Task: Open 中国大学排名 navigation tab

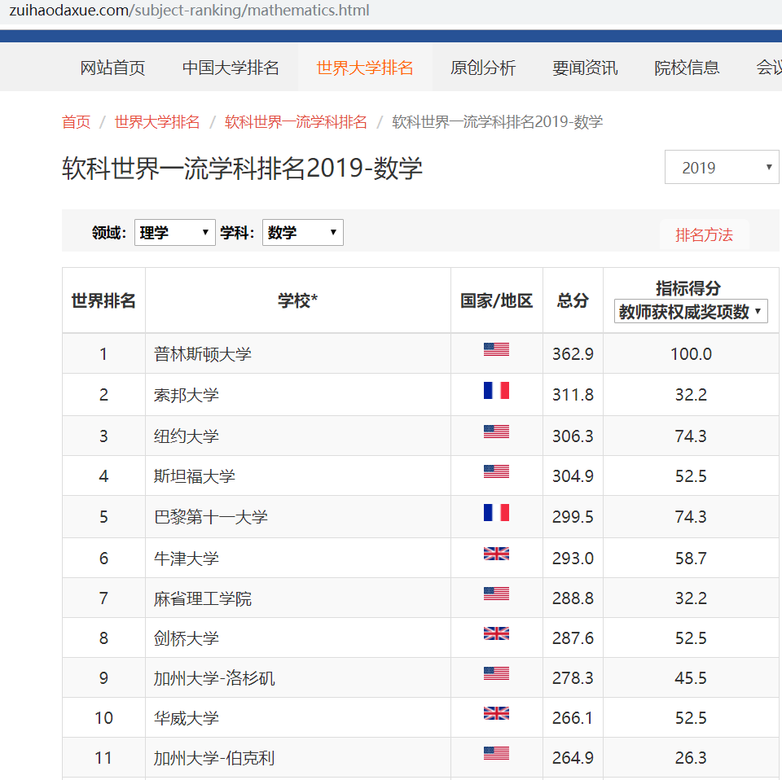Action: click(x=231, y=68)
